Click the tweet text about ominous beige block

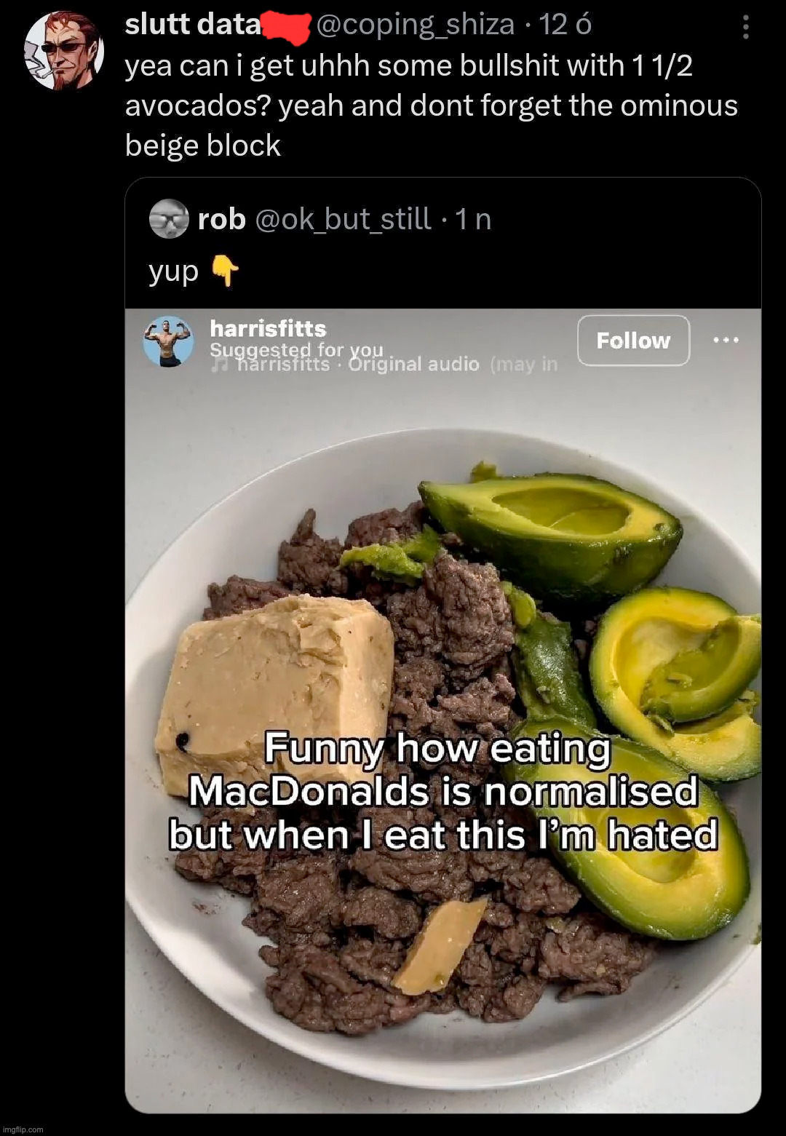pyautogui.click(x=431, y=106)
